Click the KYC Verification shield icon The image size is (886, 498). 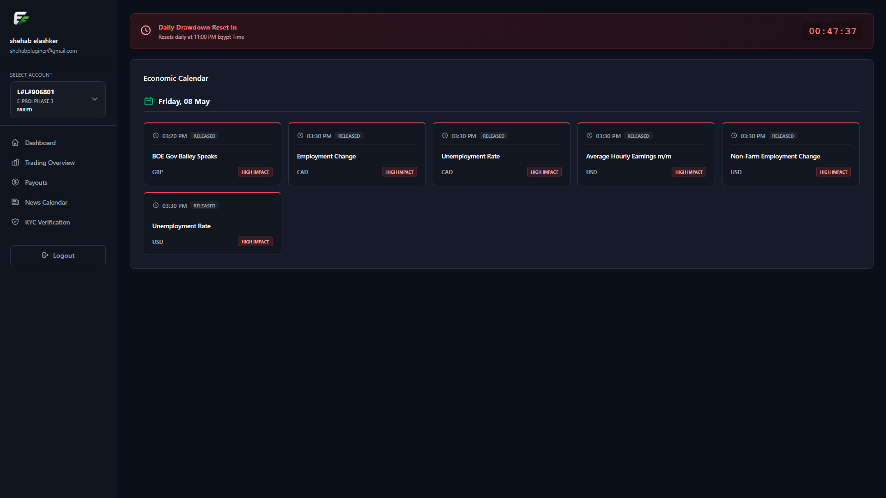(15, 222)
